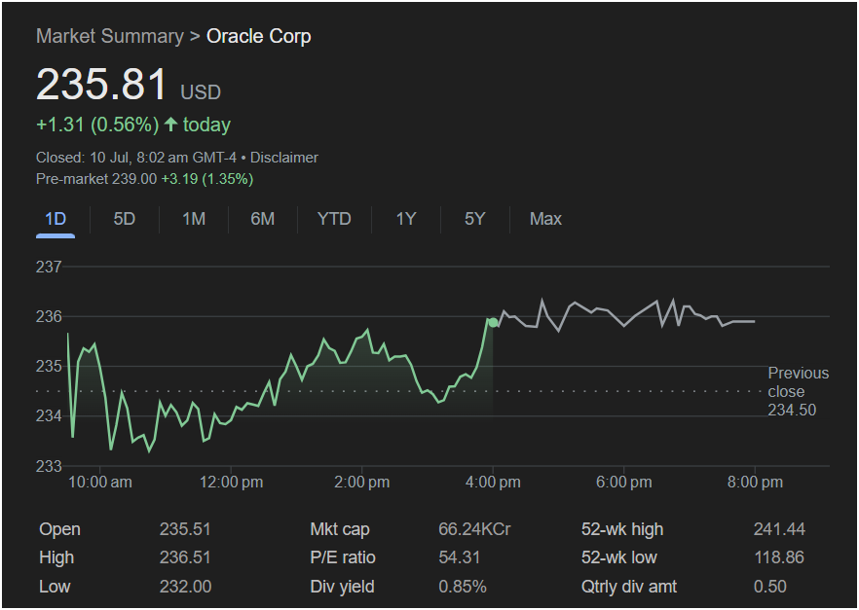Click the Closed: 10 Jul timestamp
The height and width of the screenshot is (610, 859).
136,158
